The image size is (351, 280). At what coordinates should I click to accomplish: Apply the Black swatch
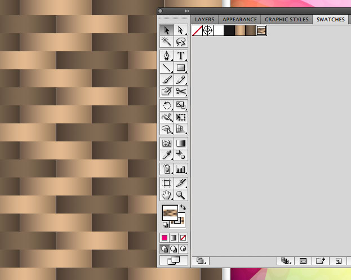click(x=229, y=30)
